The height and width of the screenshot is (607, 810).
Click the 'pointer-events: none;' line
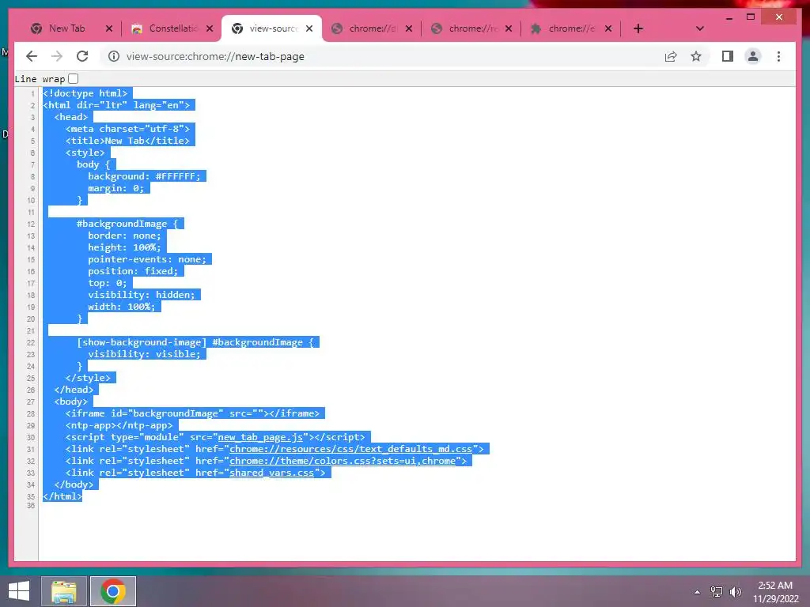[146, 259]
